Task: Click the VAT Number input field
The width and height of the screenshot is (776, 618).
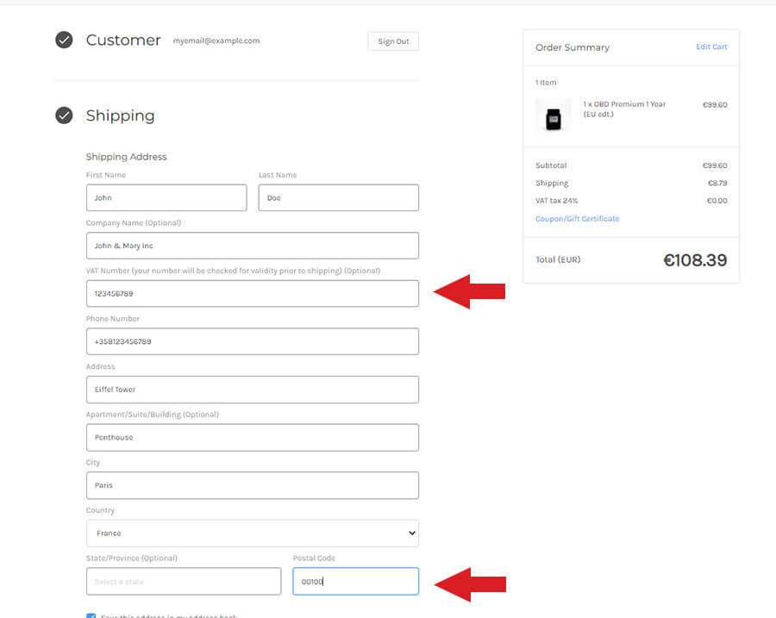Action: (253, 293)
